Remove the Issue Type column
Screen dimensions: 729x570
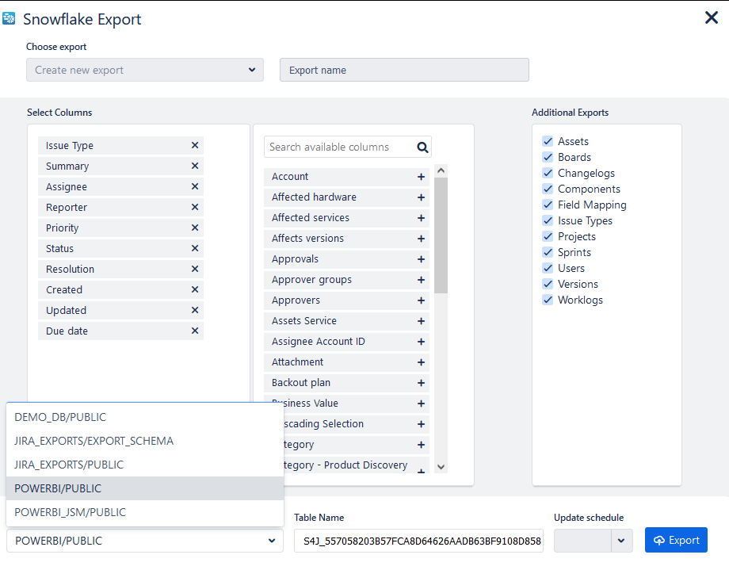[x=195, y=146]
